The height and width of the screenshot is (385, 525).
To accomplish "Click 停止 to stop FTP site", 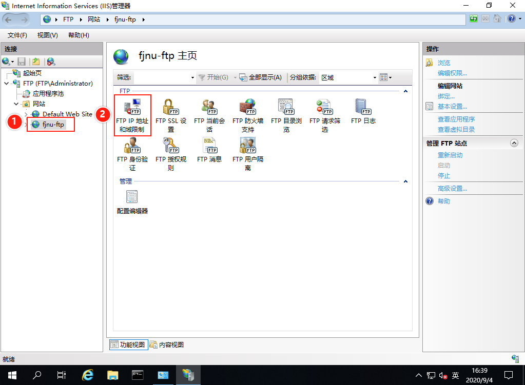I will coord(444,176).
